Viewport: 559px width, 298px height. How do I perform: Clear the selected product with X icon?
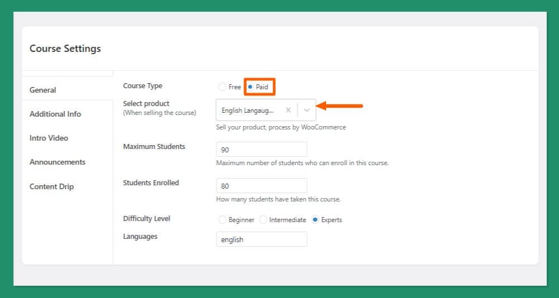tap(288, 110)
